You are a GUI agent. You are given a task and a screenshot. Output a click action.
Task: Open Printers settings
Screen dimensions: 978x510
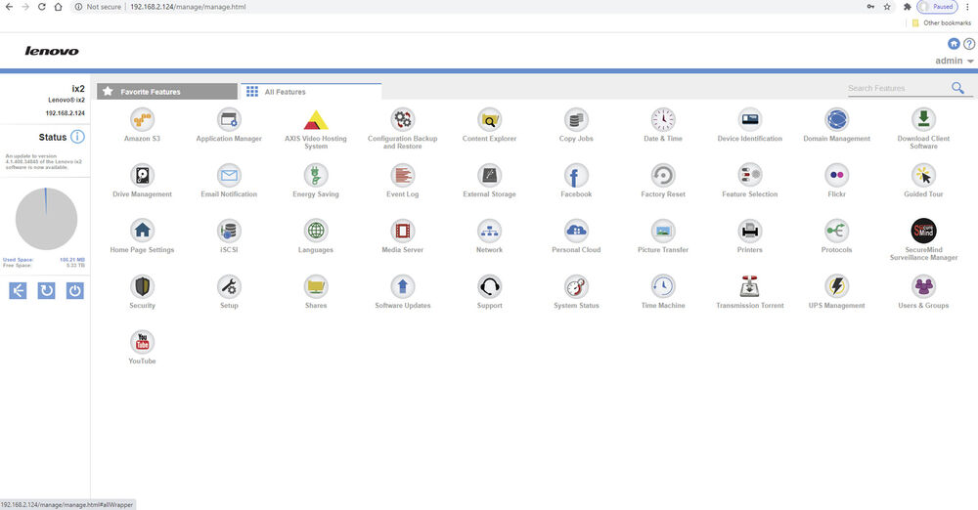point(750,231)
